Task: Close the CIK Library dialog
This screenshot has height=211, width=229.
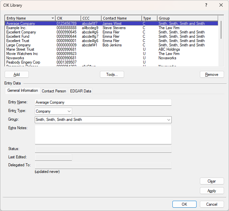Action: [221, 5]
